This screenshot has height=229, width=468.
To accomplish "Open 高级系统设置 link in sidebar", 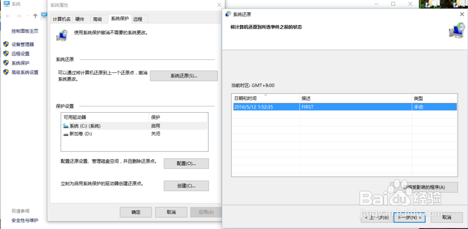I will click(25, 72).
